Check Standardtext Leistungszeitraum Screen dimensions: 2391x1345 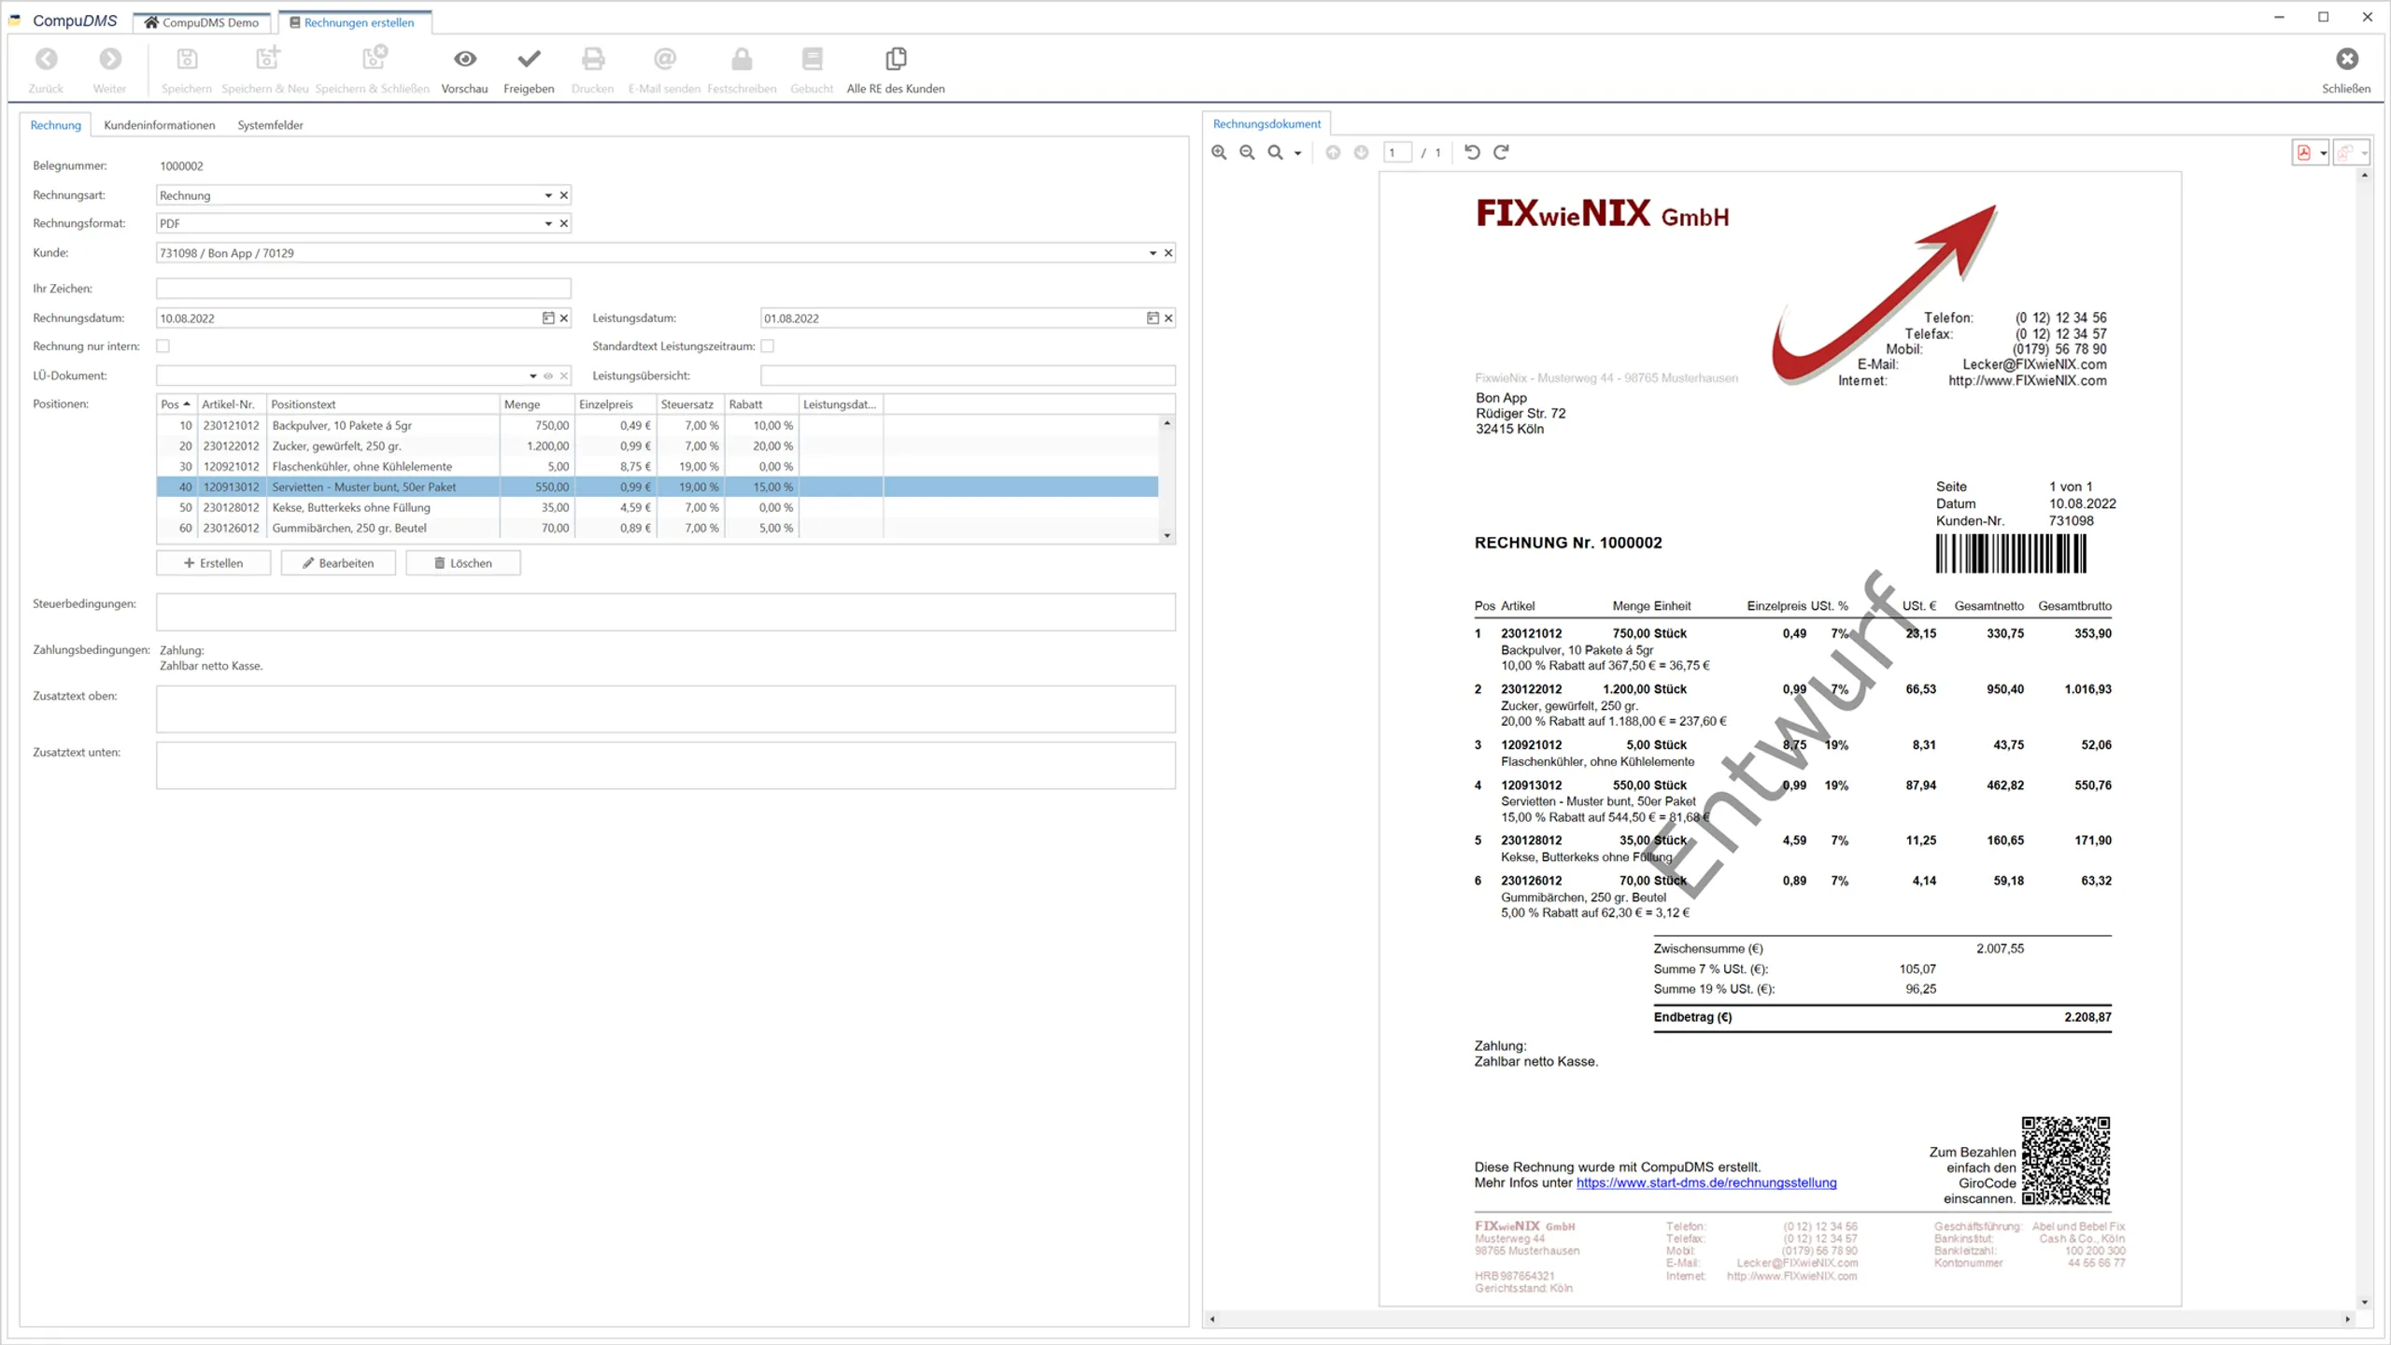(768, 346)
